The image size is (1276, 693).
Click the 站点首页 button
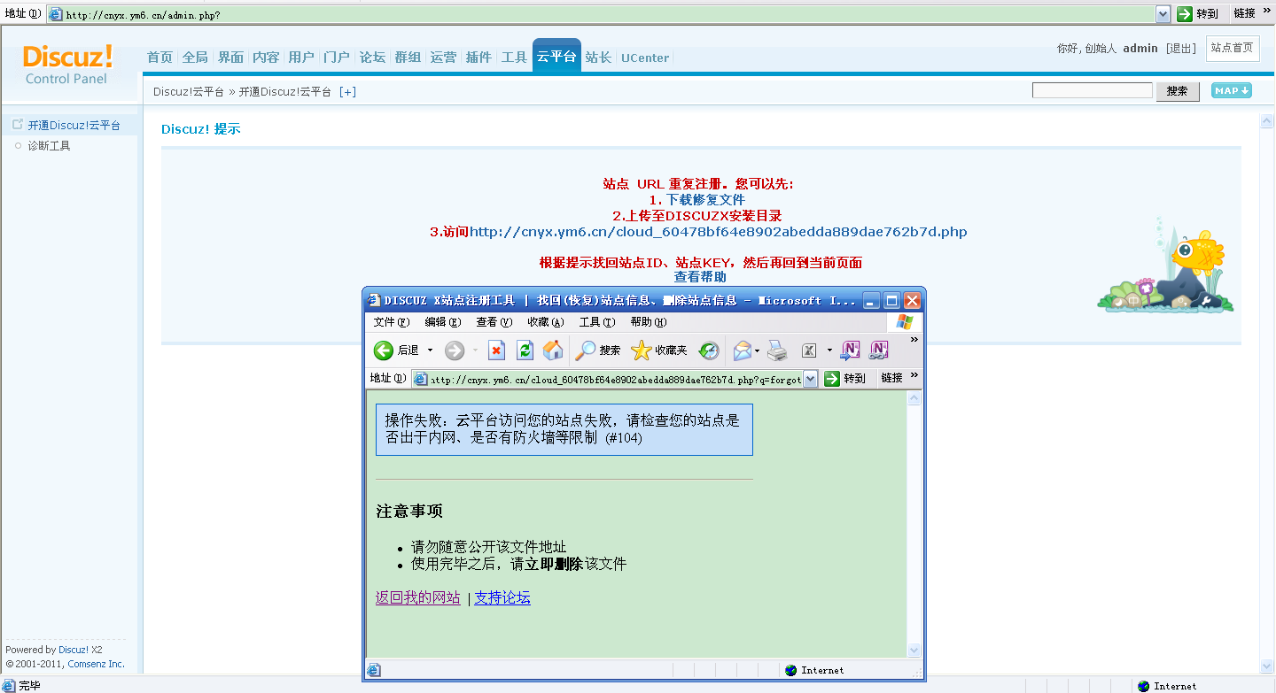point(1233,48)
